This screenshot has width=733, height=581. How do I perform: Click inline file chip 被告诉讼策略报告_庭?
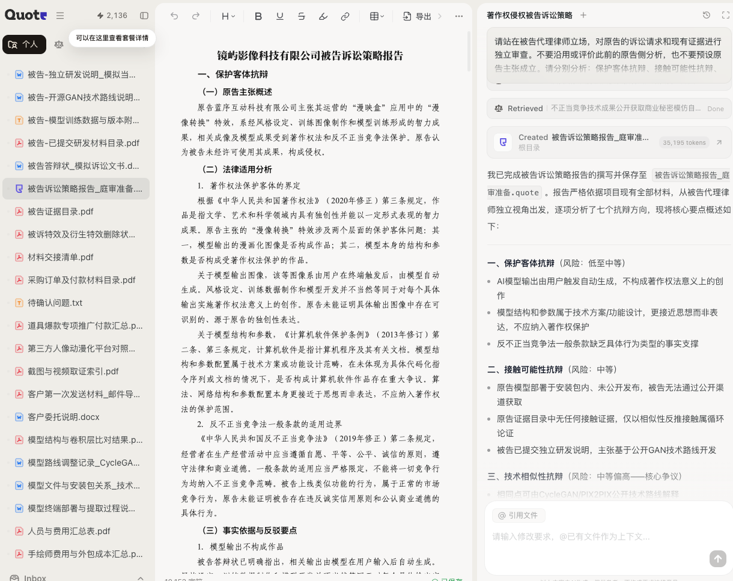click(x=691, y=175)
